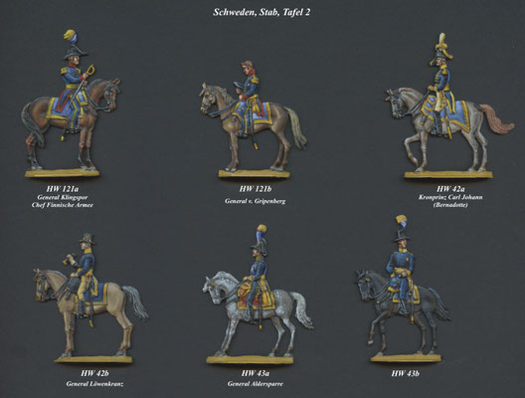Click the 'General v. Gripenberg' caption

[x=256, y=201]
